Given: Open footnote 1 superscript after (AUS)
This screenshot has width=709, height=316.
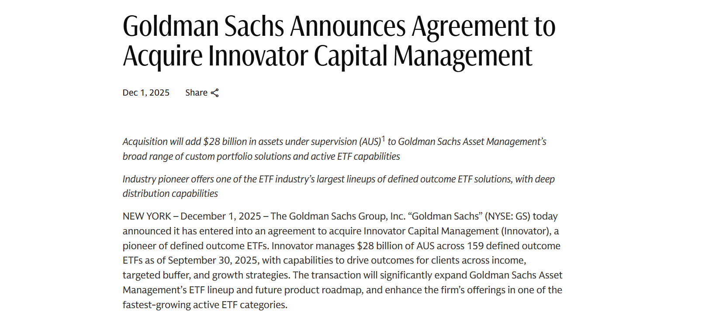Looking at the screenshot, I should (384, 139).
